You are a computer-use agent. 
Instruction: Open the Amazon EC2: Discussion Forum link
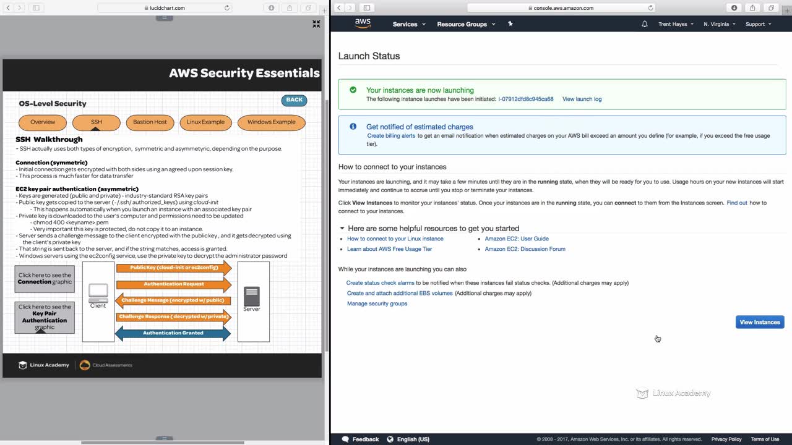click(525, 249)
